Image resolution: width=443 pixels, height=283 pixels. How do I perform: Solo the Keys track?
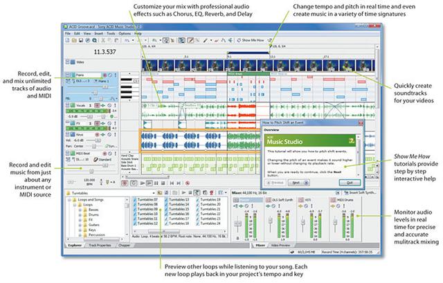(115, 135)
